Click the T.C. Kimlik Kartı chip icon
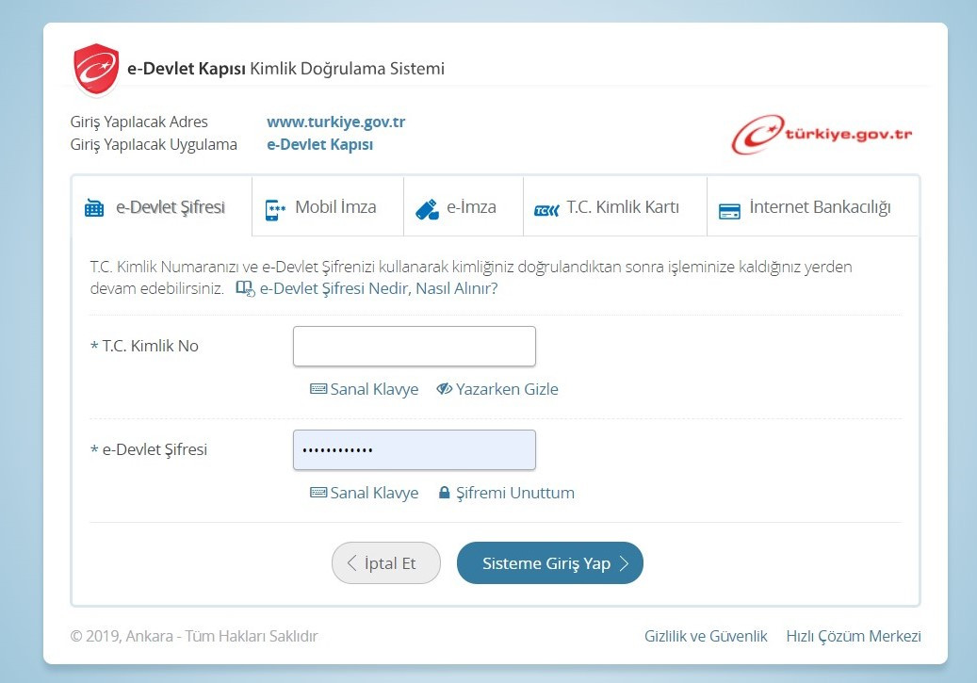 (546, 211)
